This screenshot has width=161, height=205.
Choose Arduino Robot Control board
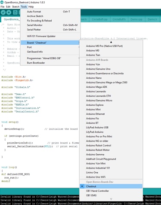tap(111, 146)
